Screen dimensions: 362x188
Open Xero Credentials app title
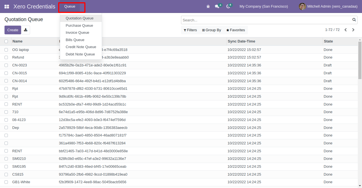click(x=34, y=6)
